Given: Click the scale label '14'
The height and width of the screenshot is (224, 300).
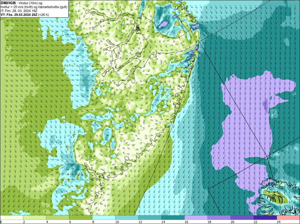Looking at the screenshot, I should pos(163,222).
